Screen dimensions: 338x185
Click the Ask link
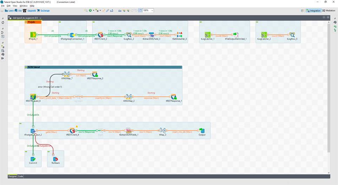pos(20,11)
